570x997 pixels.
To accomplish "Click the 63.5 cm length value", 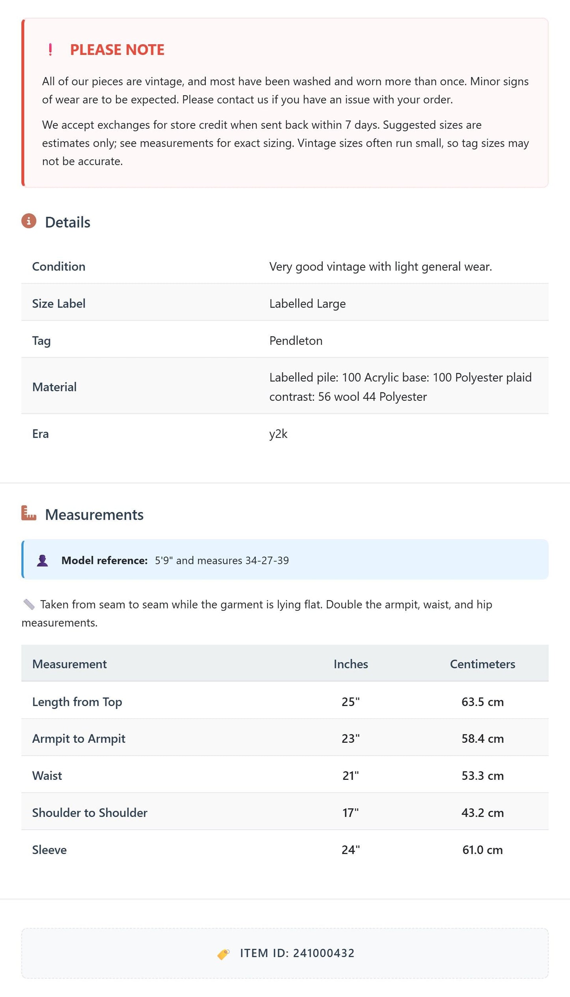I will click(x=482, y=702).
